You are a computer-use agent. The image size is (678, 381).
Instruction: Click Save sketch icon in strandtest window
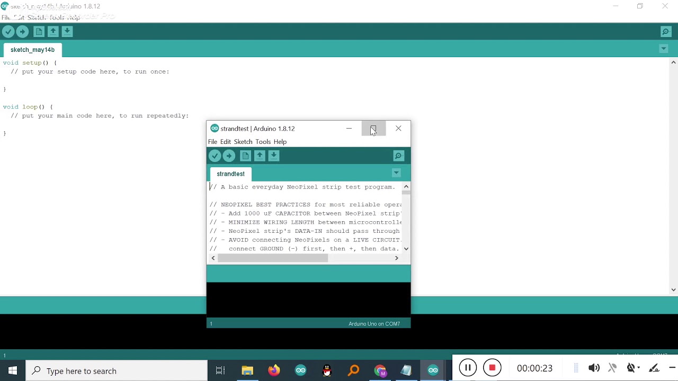click(274, 156)
